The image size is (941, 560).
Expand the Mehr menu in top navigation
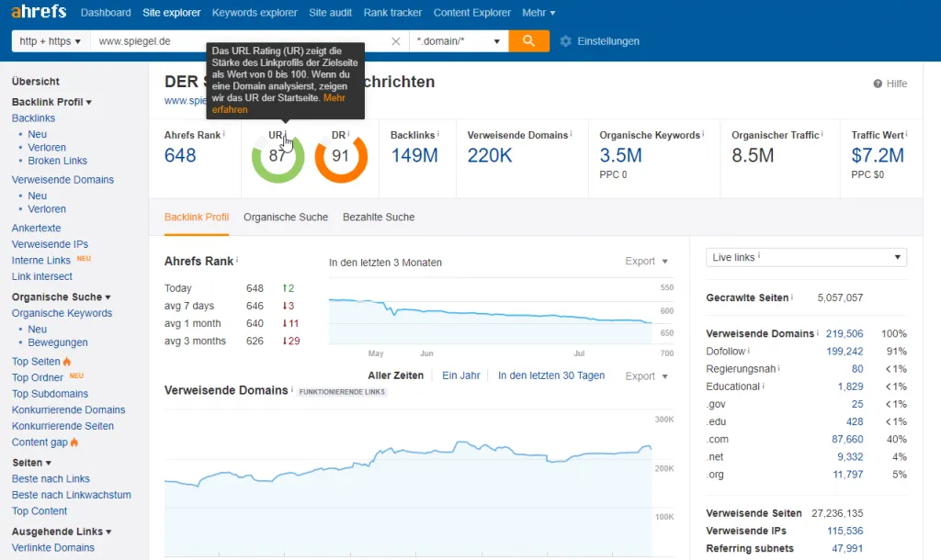click(539, 13)
